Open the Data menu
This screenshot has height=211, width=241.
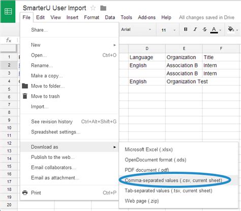point(110,17)
